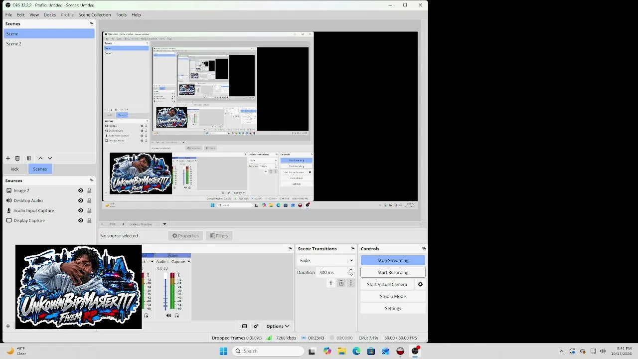Click the Start Recording button
638x359 pixels.
393,272
